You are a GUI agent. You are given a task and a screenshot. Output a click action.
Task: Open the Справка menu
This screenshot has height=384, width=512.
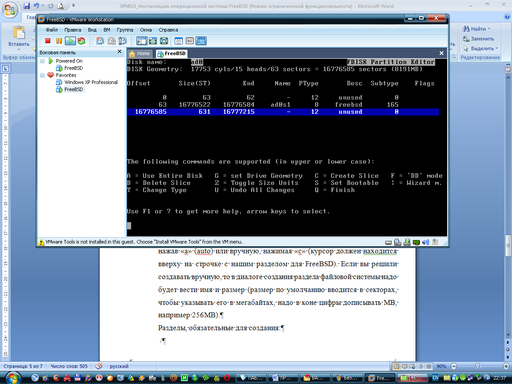(x=168, y=30)
